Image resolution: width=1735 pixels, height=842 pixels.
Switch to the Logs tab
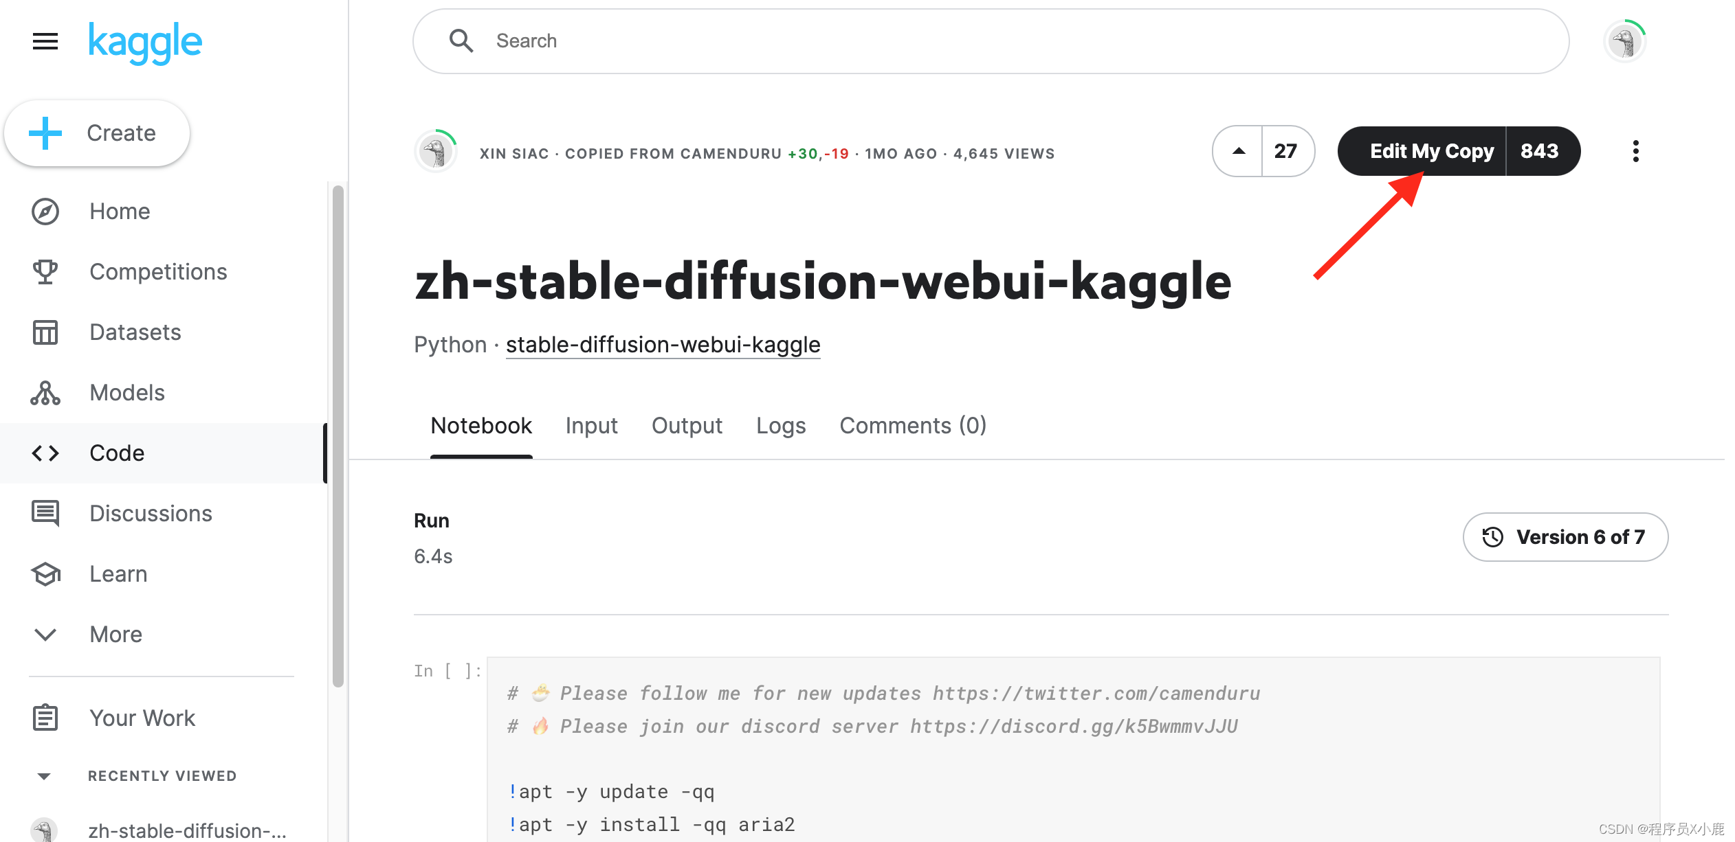pos(781,425)
